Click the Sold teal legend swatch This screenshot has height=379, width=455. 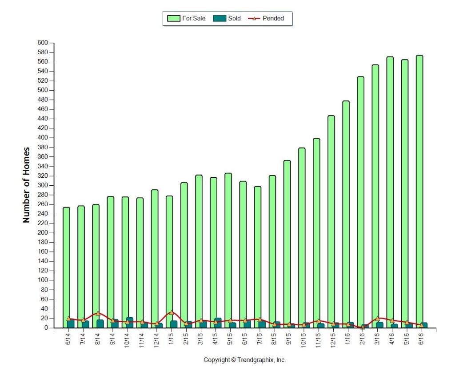tap(220, 18)
